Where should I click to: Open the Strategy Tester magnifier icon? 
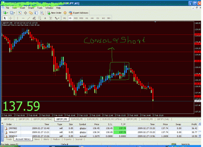tap(42, 13)
